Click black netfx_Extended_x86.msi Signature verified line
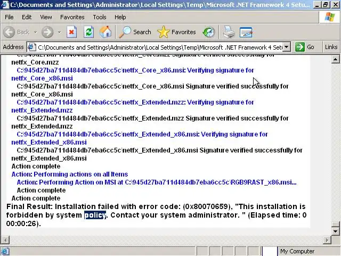Image resolution: width=341 pixels, height=256 pixels. tap(160, 150)
